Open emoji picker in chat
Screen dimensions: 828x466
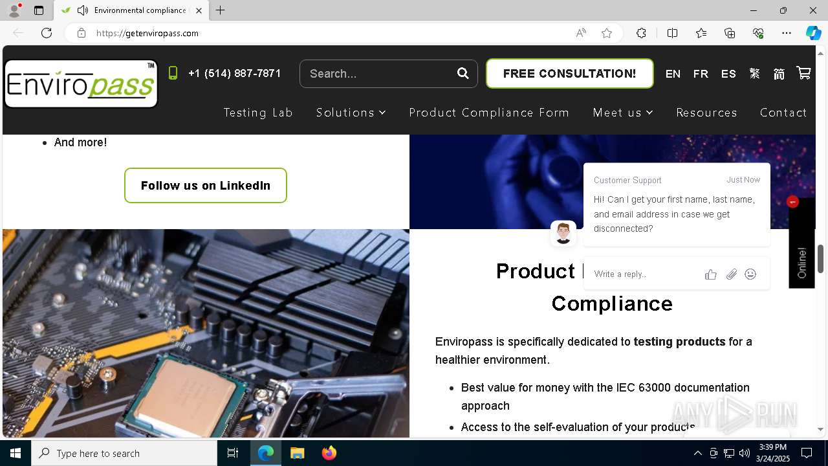(x=750, y=274)
